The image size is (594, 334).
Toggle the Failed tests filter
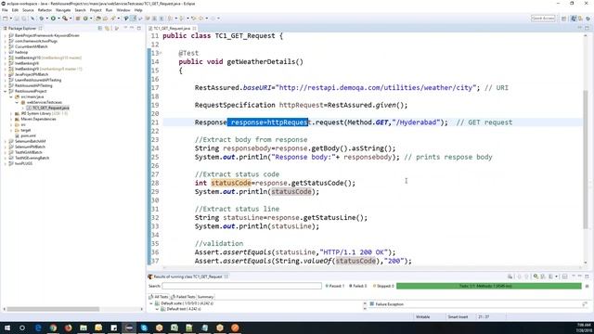click(357, 286)
